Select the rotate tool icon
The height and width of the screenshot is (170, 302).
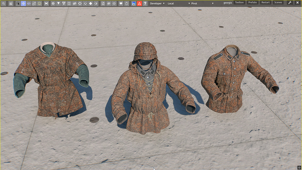point(29,3)
